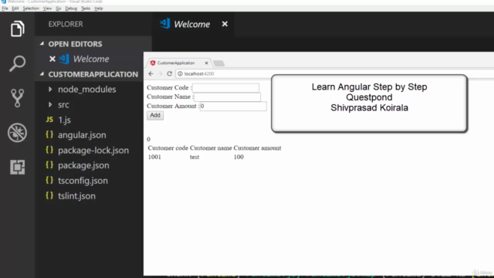The width and height of the screenshot is (494, 278).
Task: Click the Customer code column header
Action: point(168,147)
